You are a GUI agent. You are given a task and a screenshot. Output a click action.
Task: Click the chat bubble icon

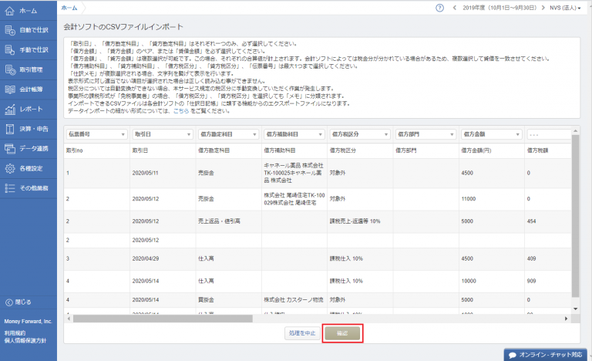pyautogui.click(x=513, y=355)
